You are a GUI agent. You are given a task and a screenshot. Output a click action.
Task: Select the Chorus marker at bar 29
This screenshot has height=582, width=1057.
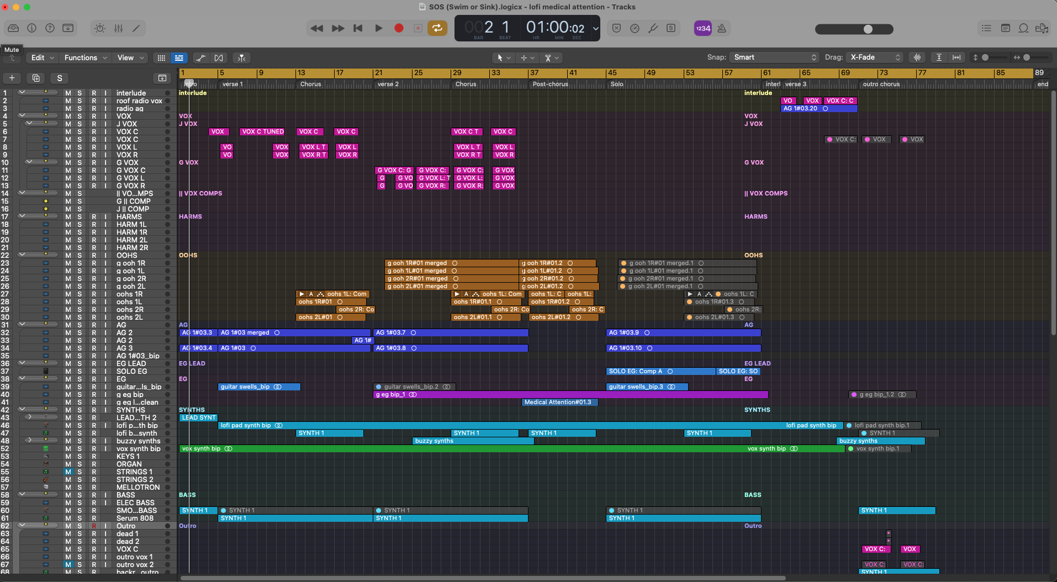466,84
